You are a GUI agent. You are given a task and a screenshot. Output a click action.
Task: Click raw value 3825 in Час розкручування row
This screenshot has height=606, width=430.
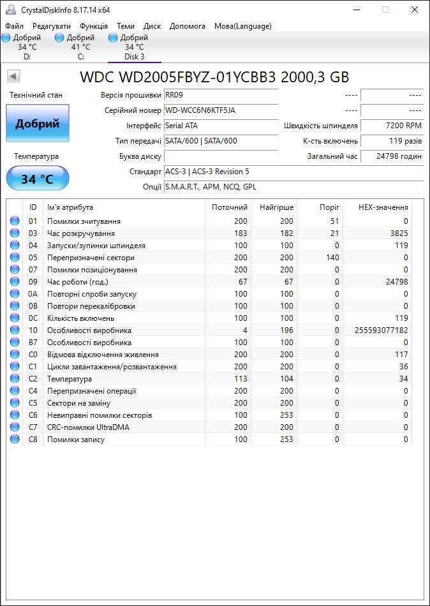pos(399,233)
